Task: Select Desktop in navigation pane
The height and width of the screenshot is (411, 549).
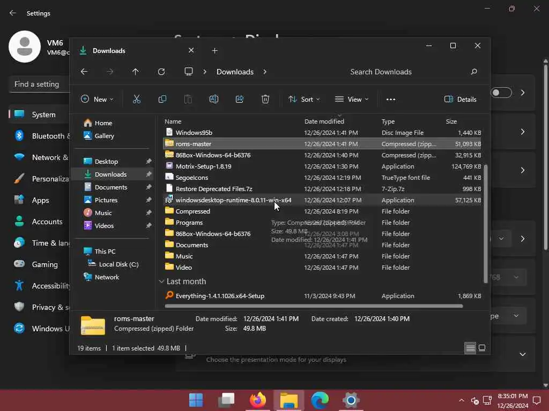Action: click(113, 162)
